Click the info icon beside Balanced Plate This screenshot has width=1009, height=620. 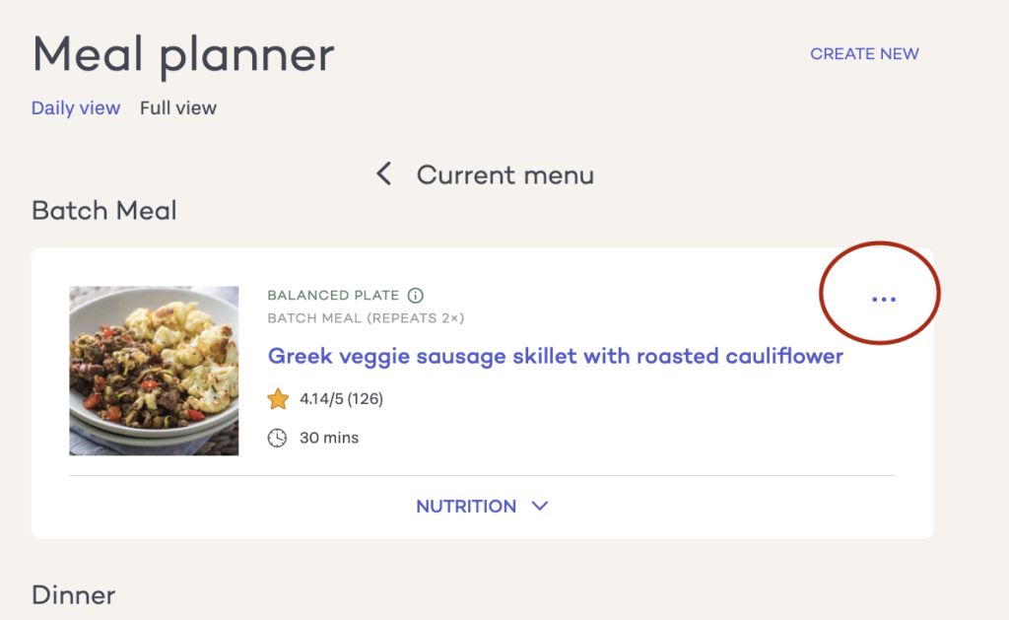(416, 295)
